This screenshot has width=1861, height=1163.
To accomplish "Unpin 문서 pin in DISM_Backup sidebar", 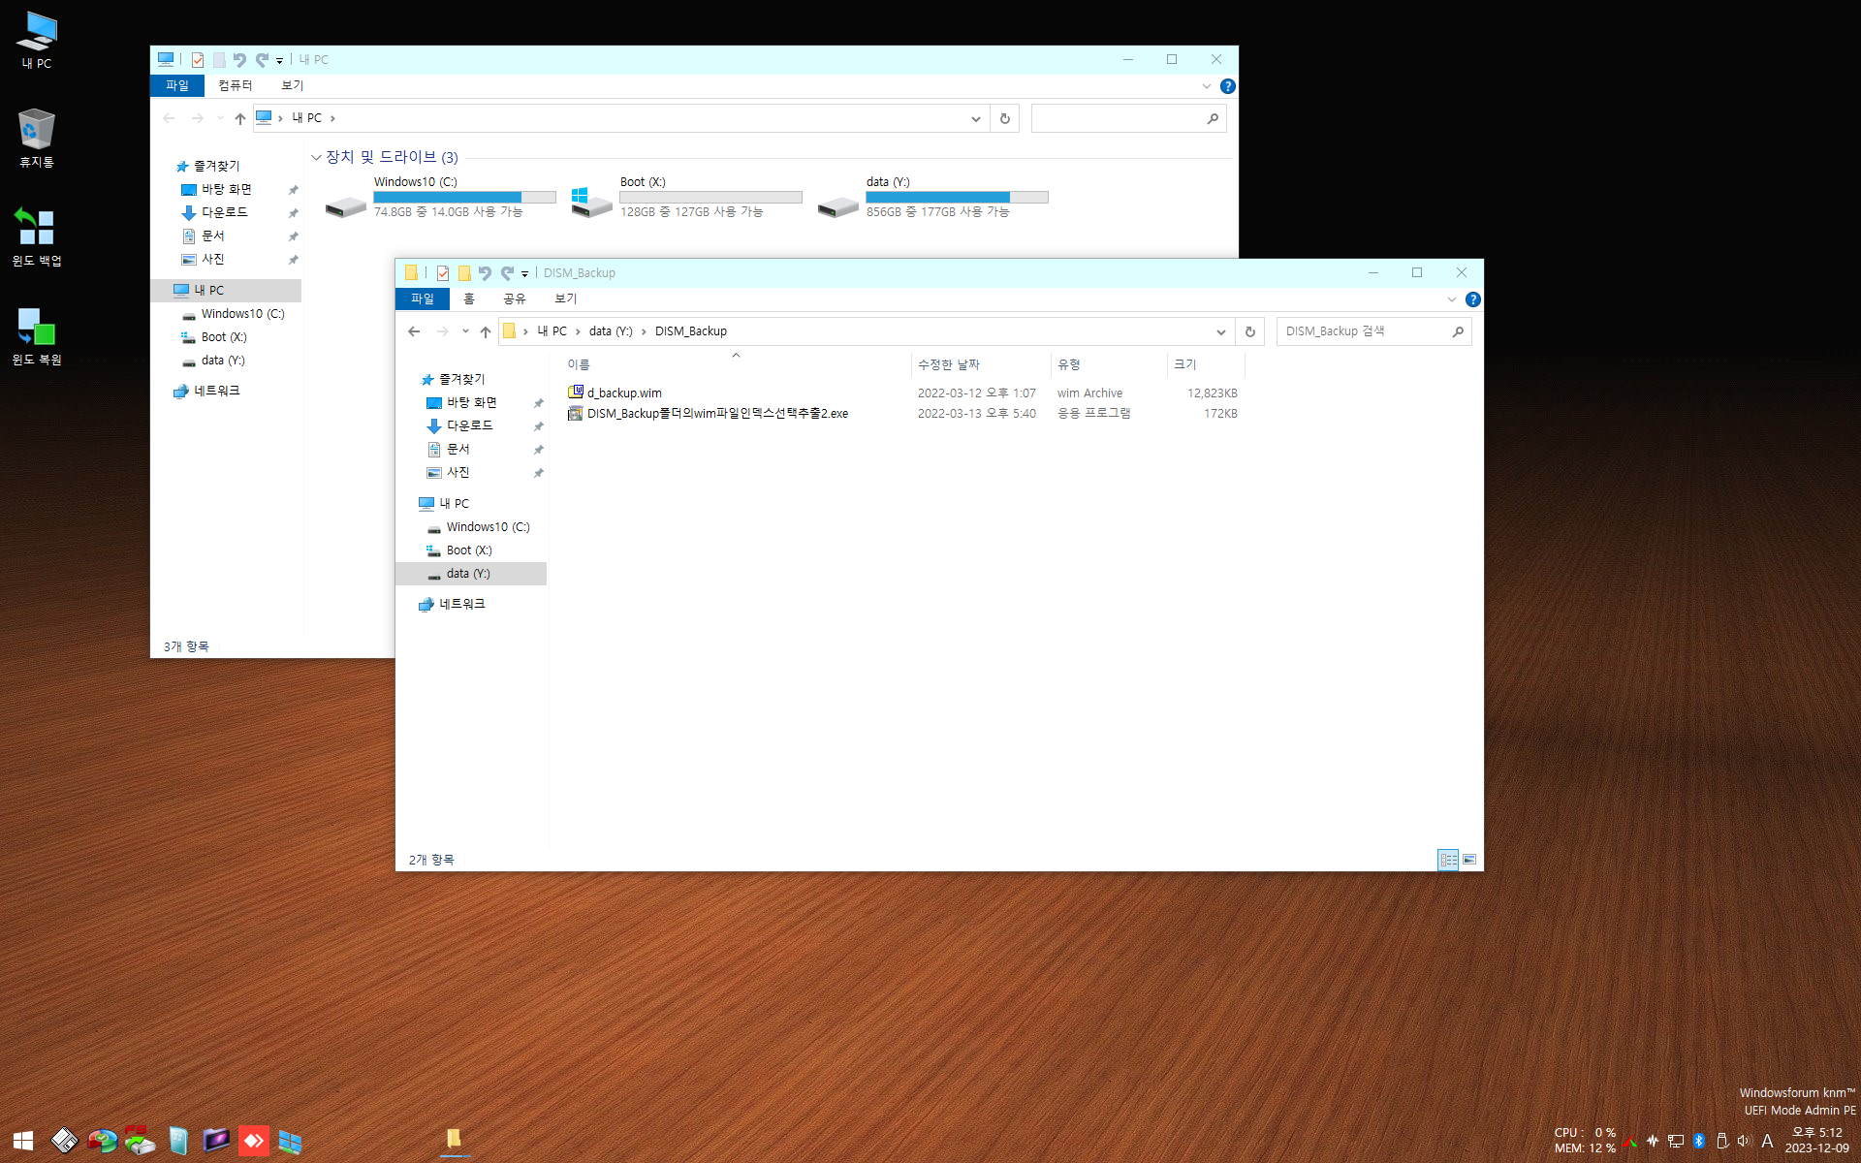I will click(x=539, y=450).
